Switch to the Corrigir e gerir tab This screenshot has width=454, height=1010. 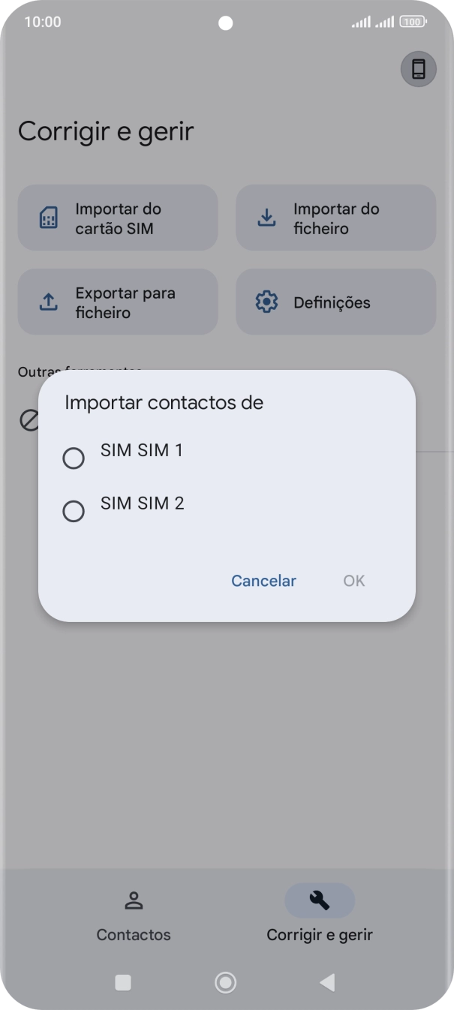coord(319,914)
